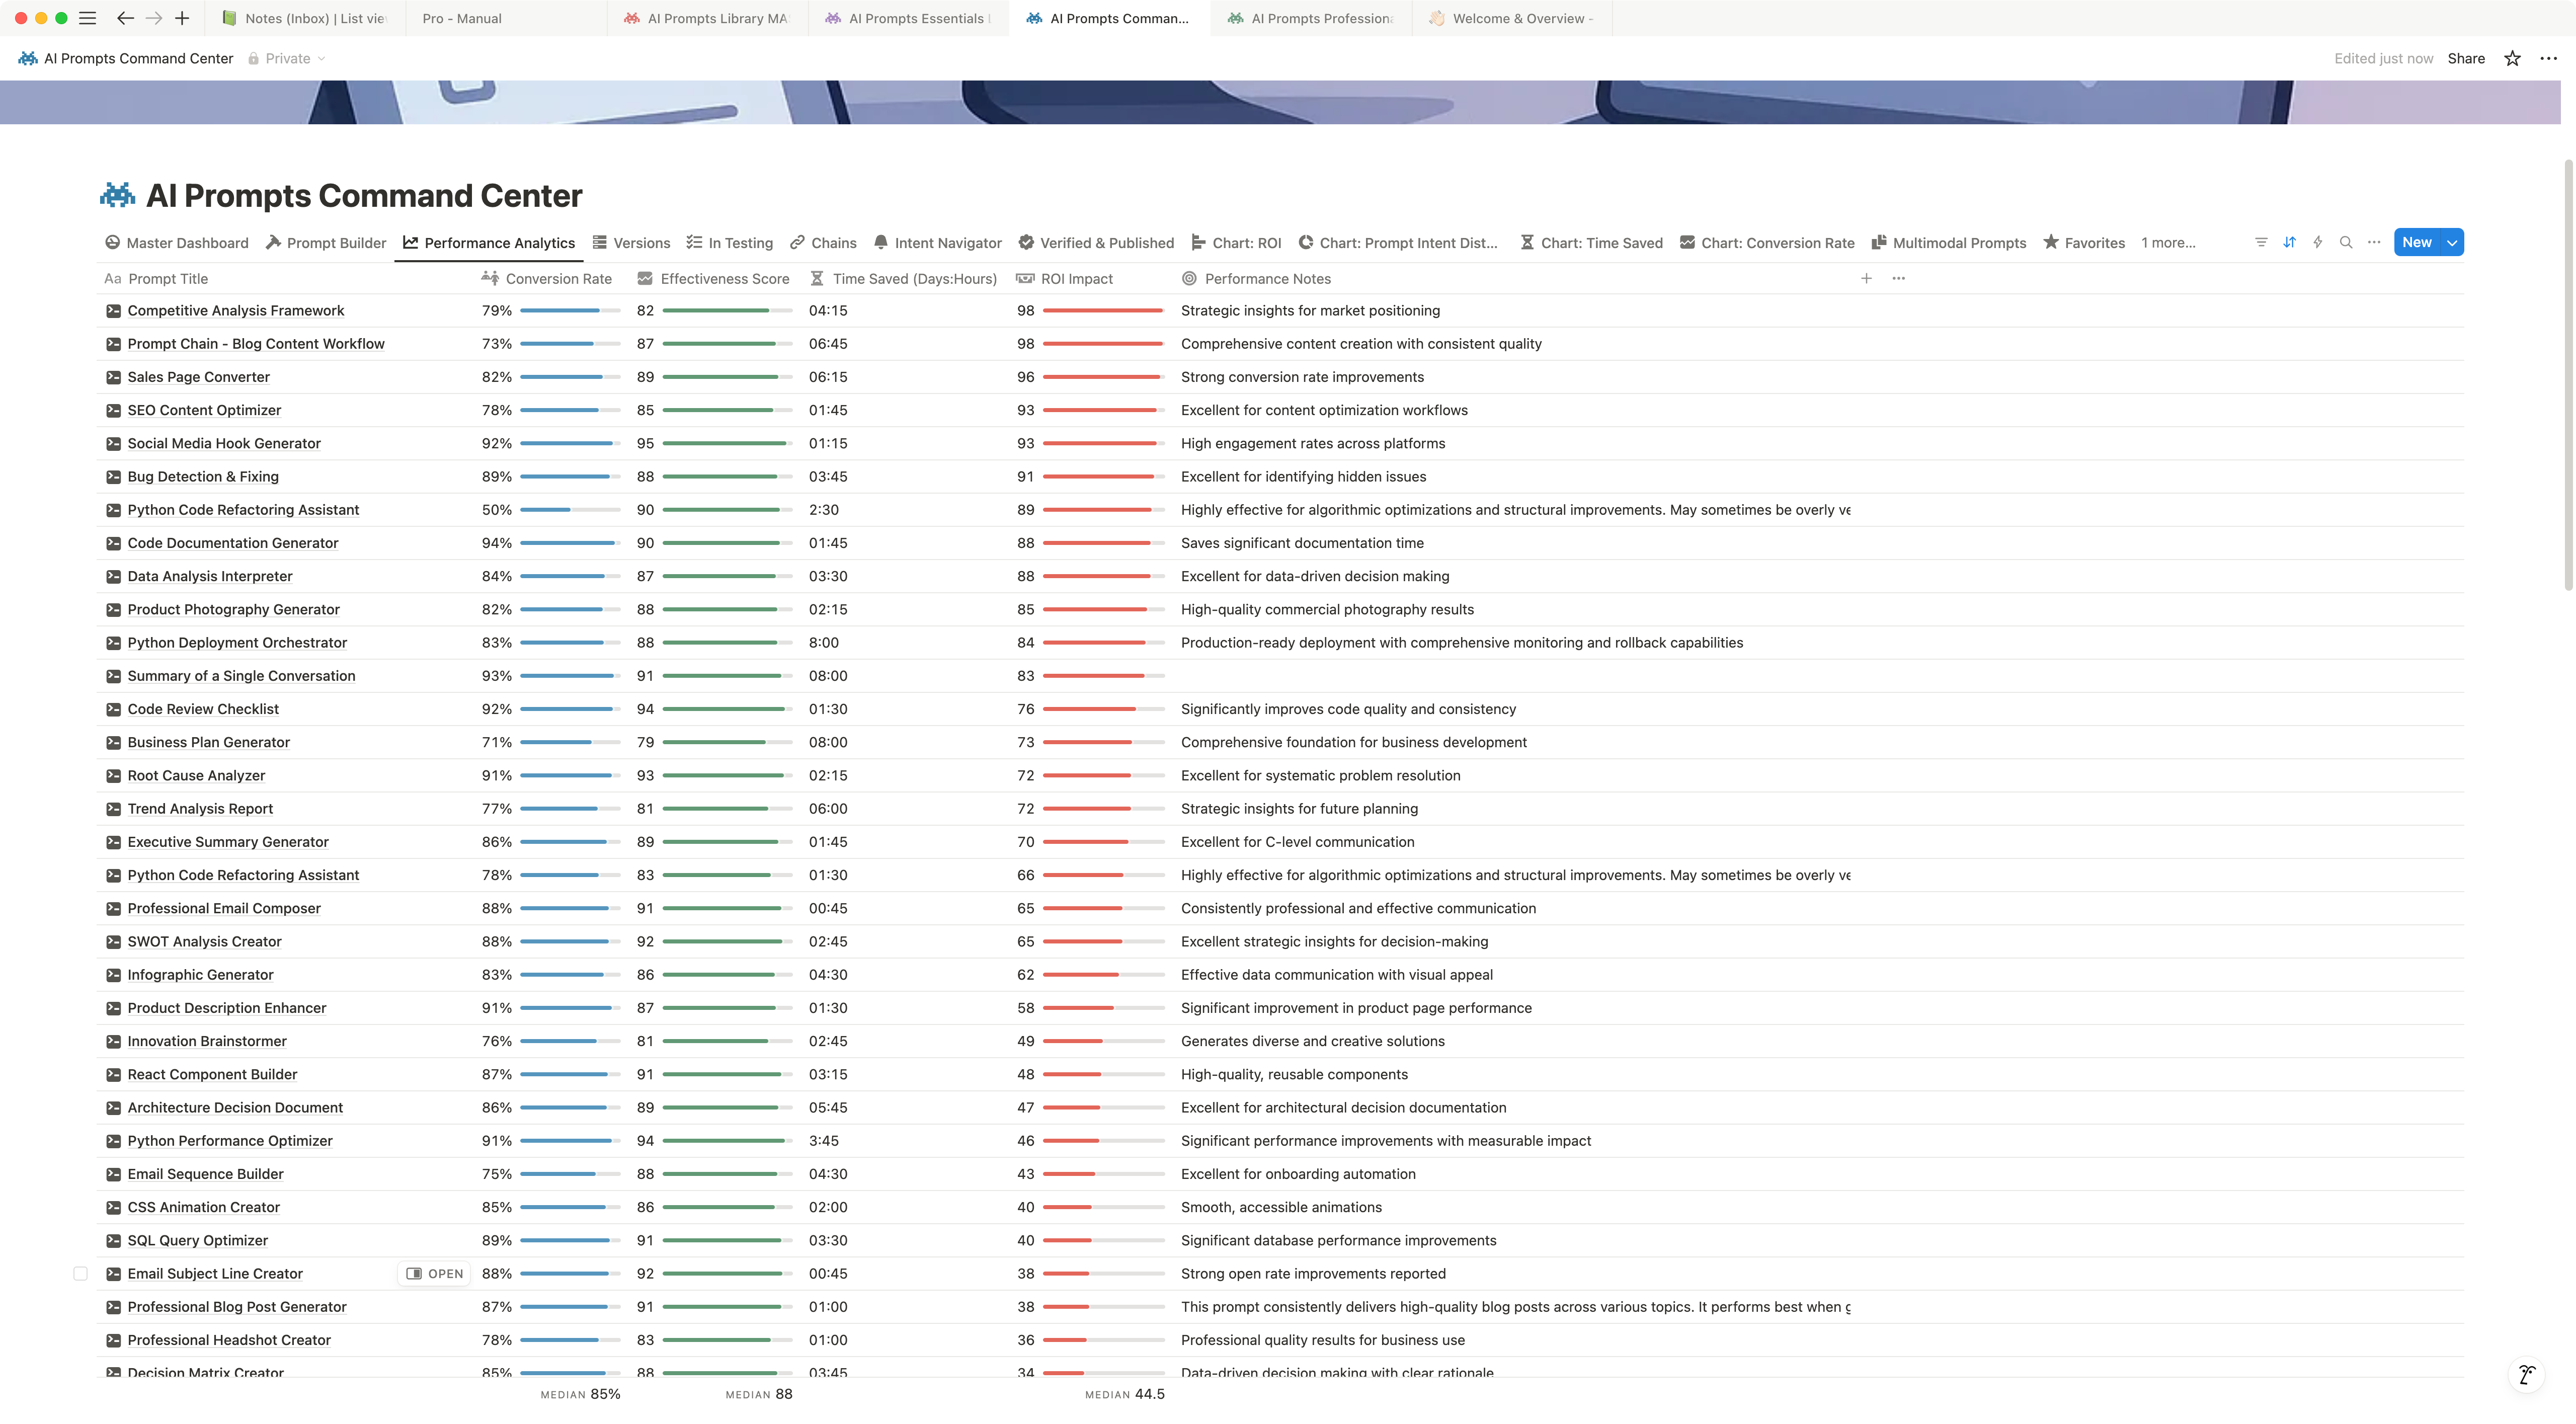Viewport: 2576px width, 1424px height.
Task: Click the Share button
Action: tap(2466, 58)
